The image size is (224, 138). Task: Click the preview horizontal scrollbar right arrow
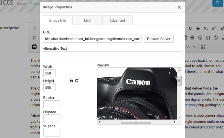tap(175, 122)
